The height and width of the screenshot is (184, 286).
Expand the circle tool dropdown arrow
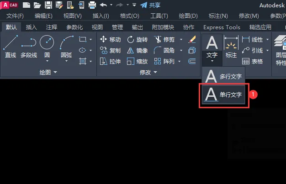pos(47,61)
